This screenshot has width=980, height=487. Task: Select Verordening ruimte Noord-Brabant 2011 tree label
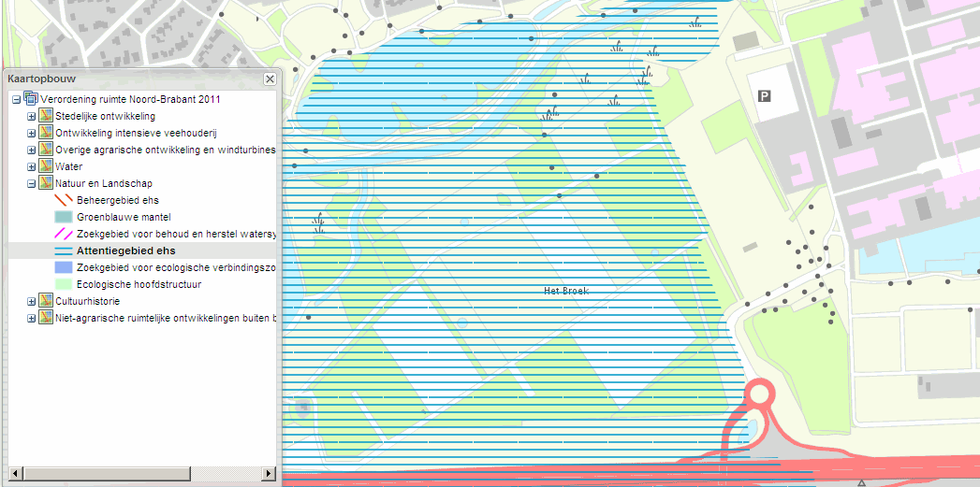(x=130, y=99)
